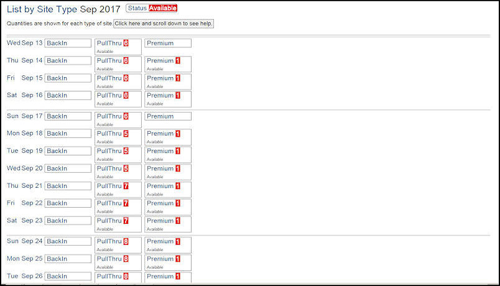
Task: Select the PullThru site for Sat Sep 23
Action: [x=118, y=224]
